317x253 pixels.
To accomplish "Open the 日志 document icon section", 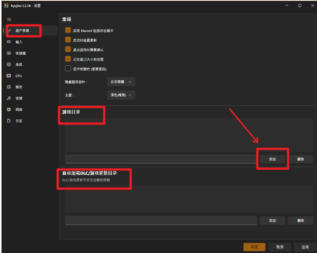I will click(9, 121).
